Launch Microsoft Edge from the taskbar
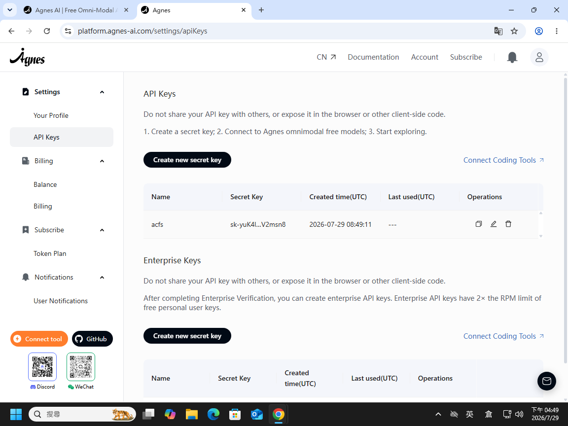568x426 pixels. 213,414
